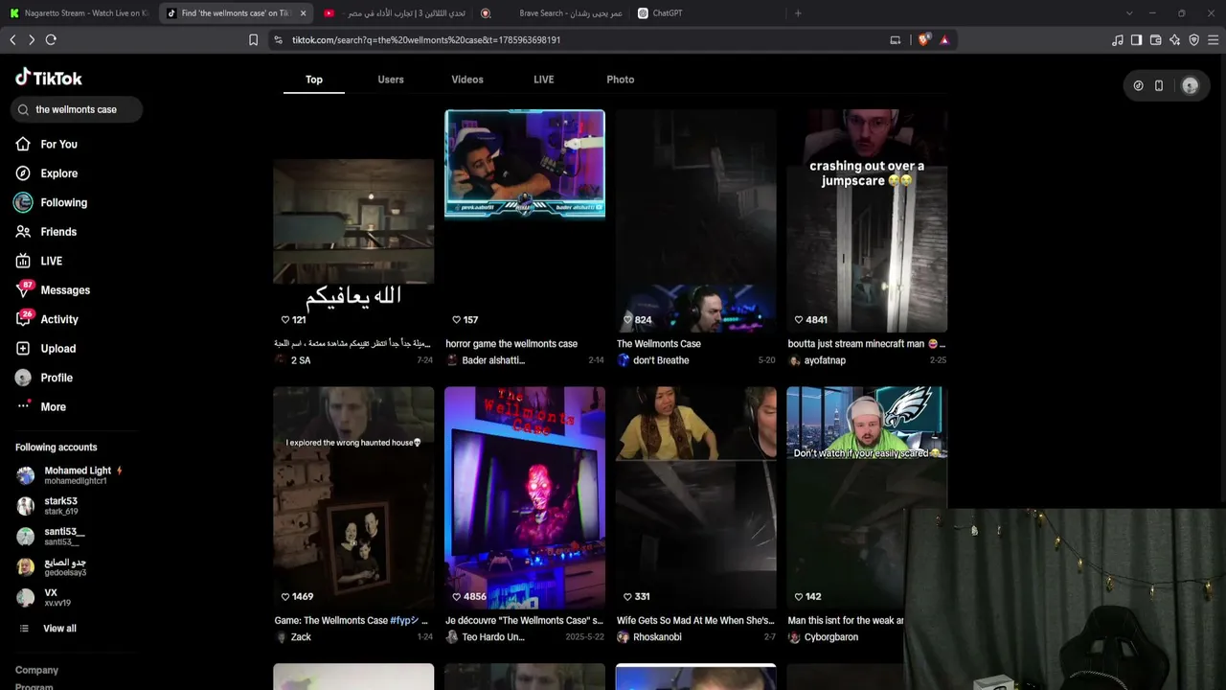Screen dimensions: 1226x690
Task: Open the Leo AI sparkle icon
Action: click(1174, 40)
